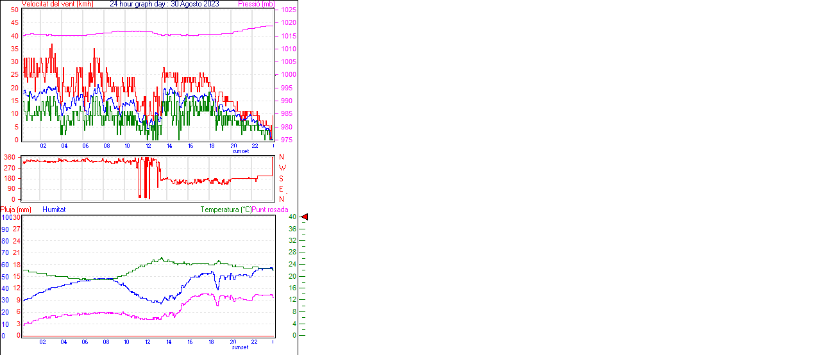Click the 270 wind direction axis value

10,168
